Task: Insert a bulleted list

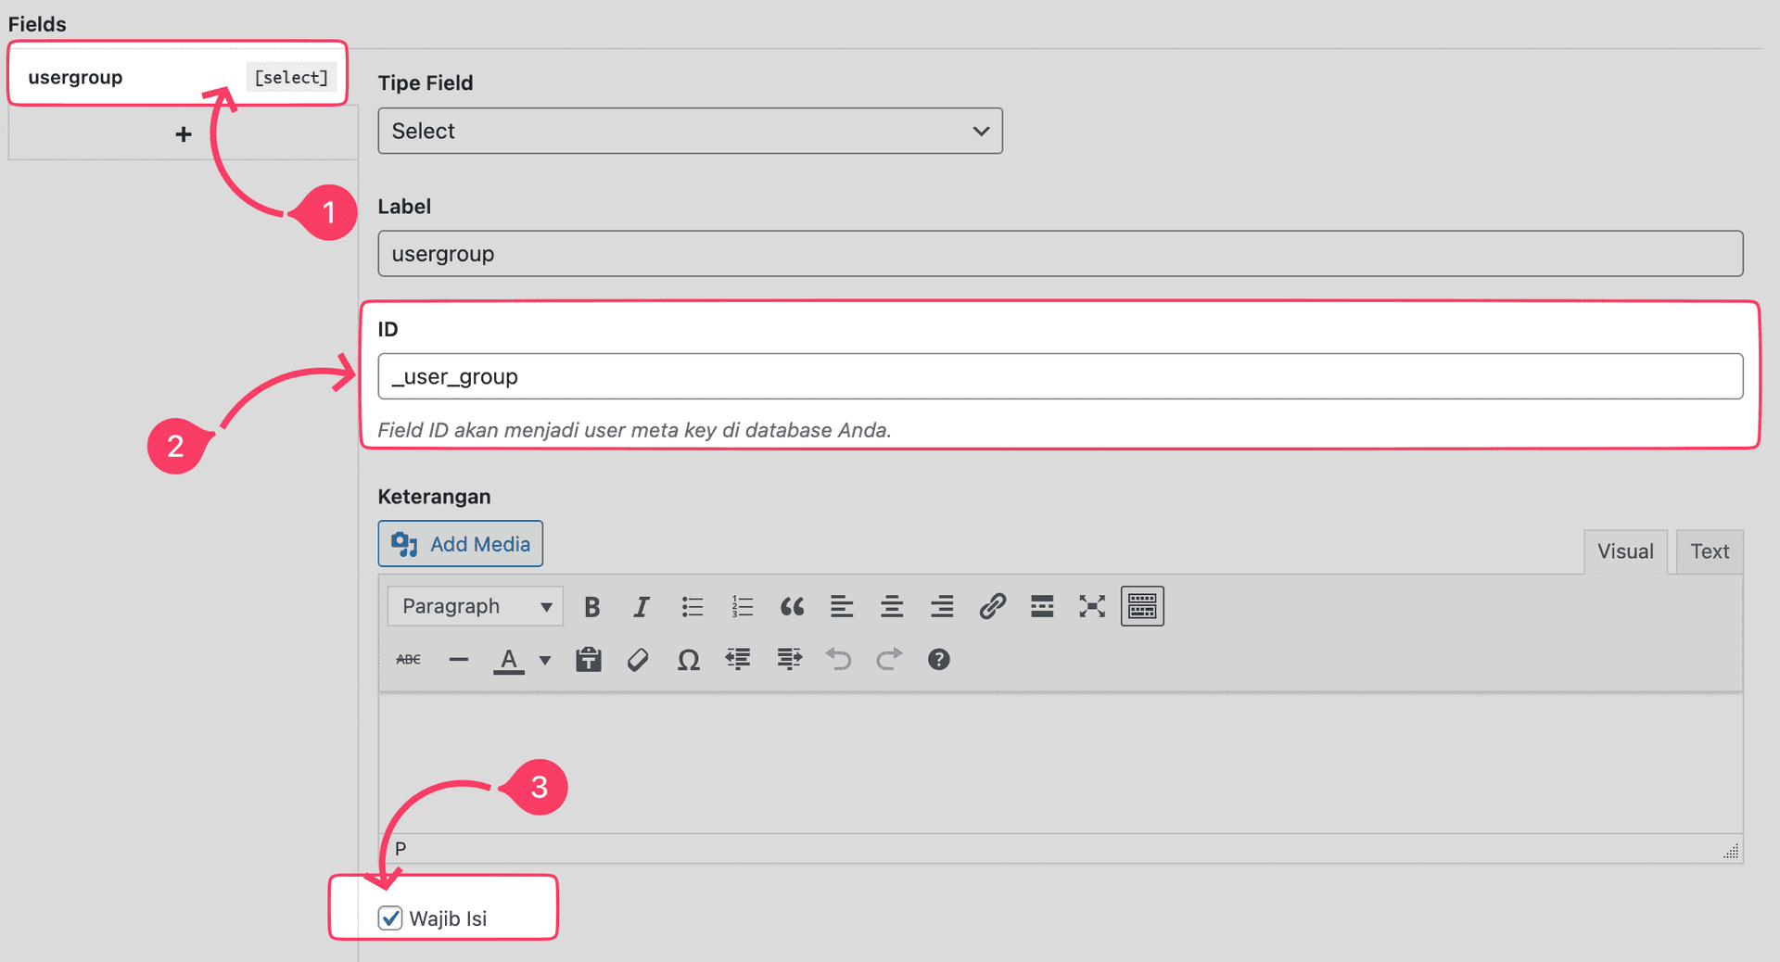Action: 692,606
